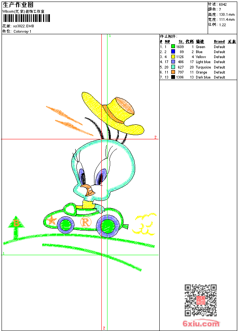Click the 描述 column header
This screenshot has width=238, height=331.
pyautogui.click(x=200, y=42)
